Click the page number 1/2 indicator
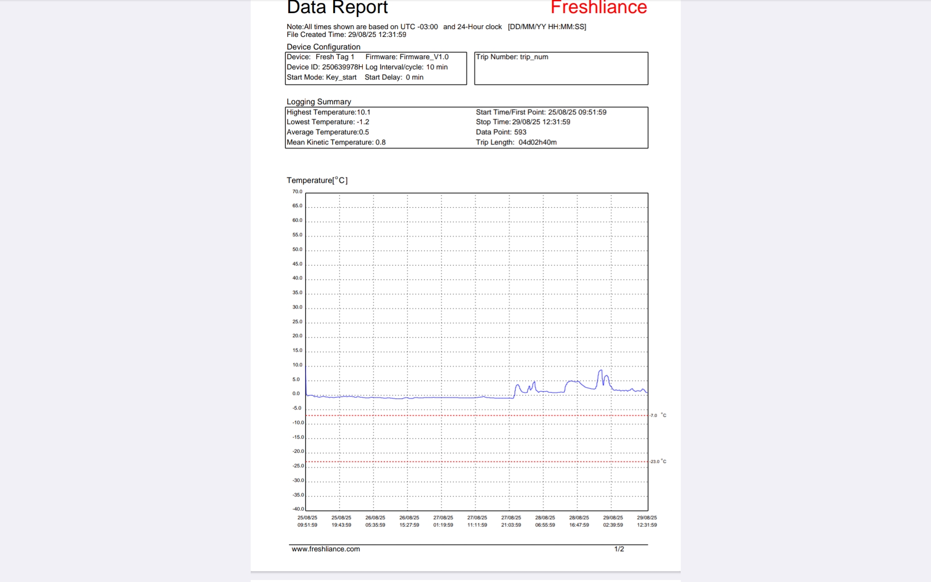Screen dimensions: 931x582 619,549
